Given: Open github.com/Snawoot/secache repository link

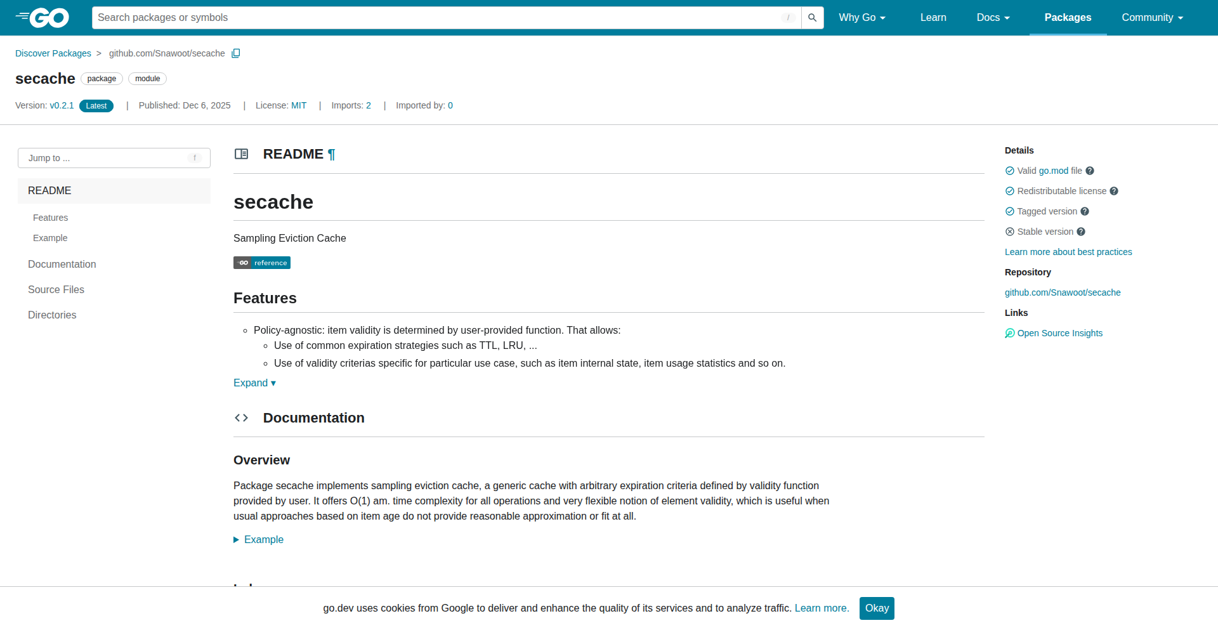Looking at the screenshot, I should [1063, 292].
